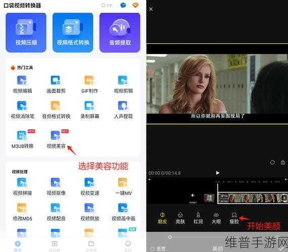Select the 大眼 big eyes option
Image resolution: width=288 pixels, height=252 pixels.
[216, 218]
